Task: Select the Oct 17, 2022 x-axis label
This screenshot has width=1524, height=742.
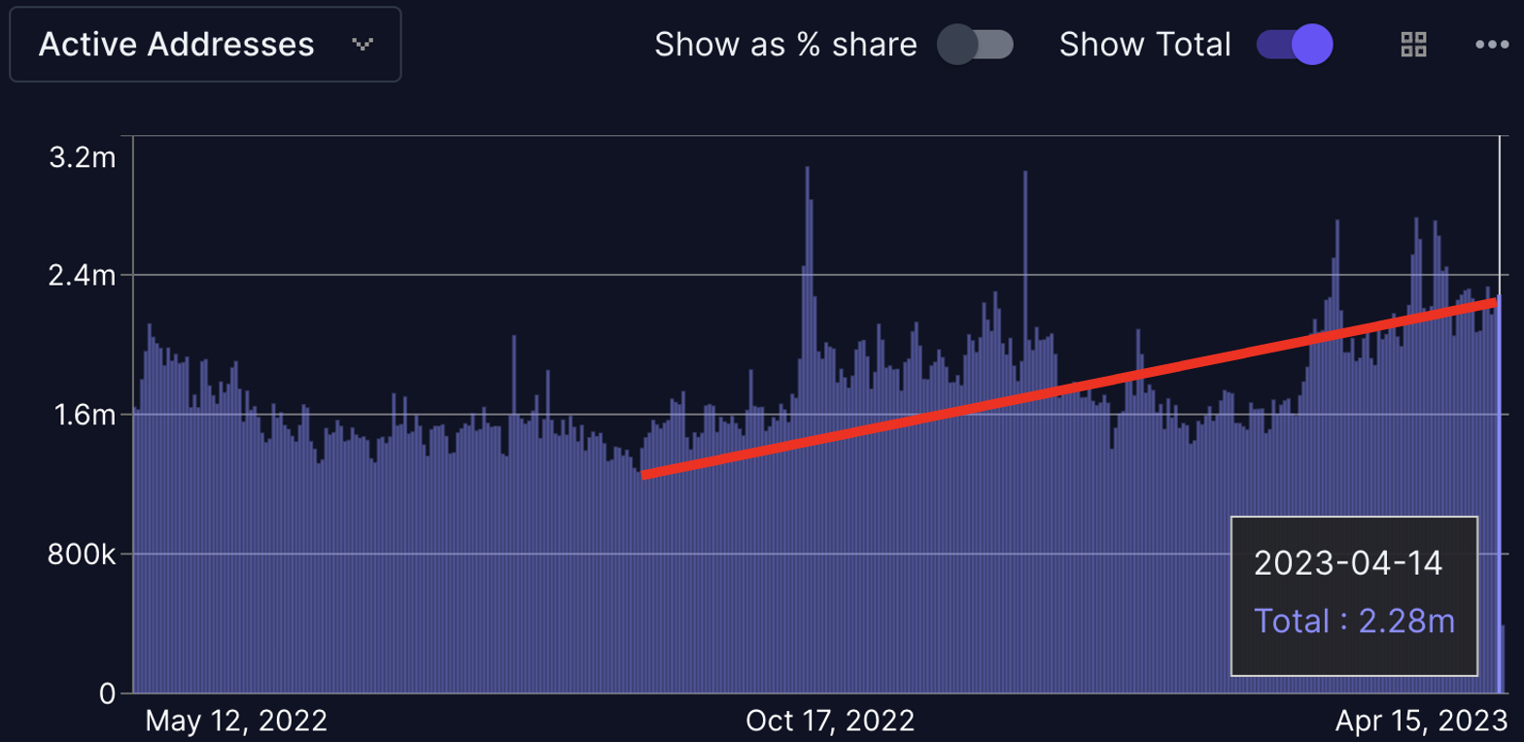Action: pos(830,721)
